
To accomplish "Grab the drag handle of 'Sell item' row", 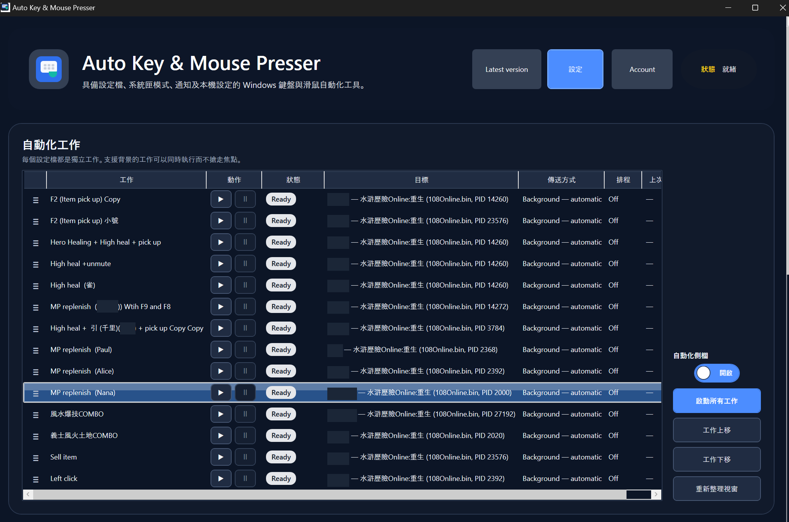I will click(x=36, y=458).
